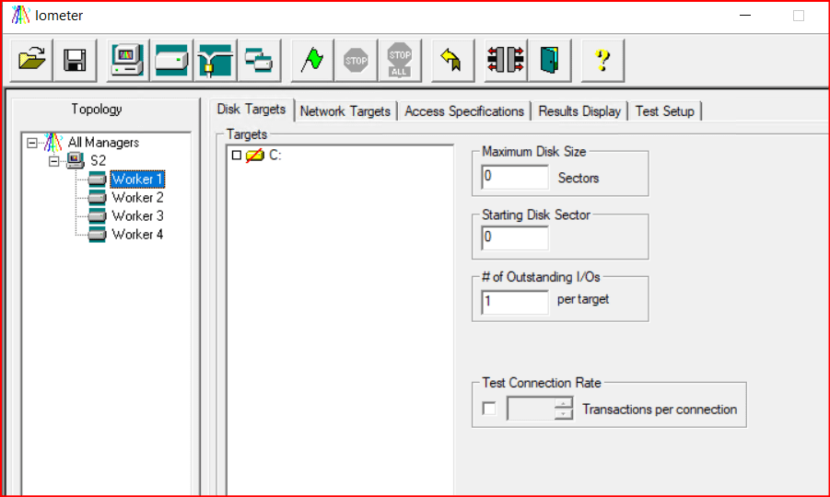Image resolution: width=830 pixels, height=497 pixels.
Task: Click the Save test configuration disk icon
Action: (75, 61)
